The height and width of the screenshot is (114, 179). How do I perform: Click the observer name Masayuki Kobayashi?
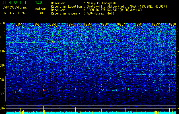(x=102, y=3)
